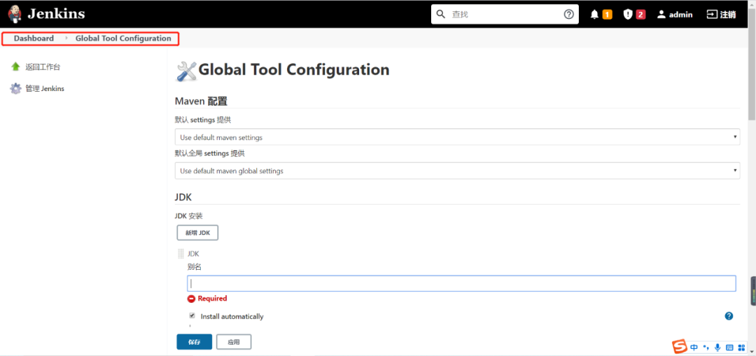Click the green up arrow icon

[x=15, y=67]
